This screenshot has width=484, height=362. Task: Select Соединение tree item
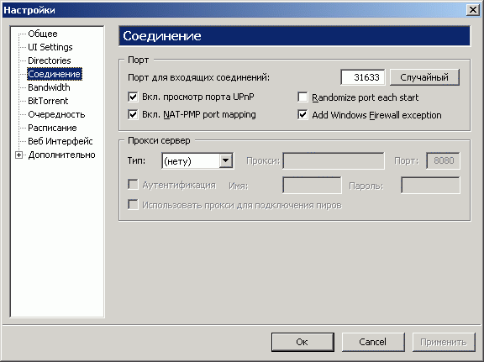[55, 74]
